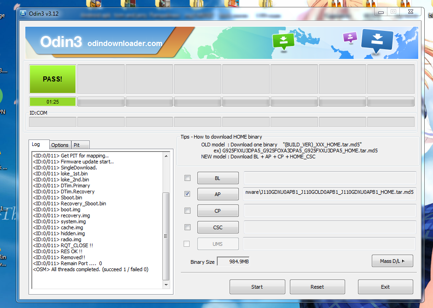The image size is (433, 308).
Task: Click the greyed UMS button
Action: point(218,244)
